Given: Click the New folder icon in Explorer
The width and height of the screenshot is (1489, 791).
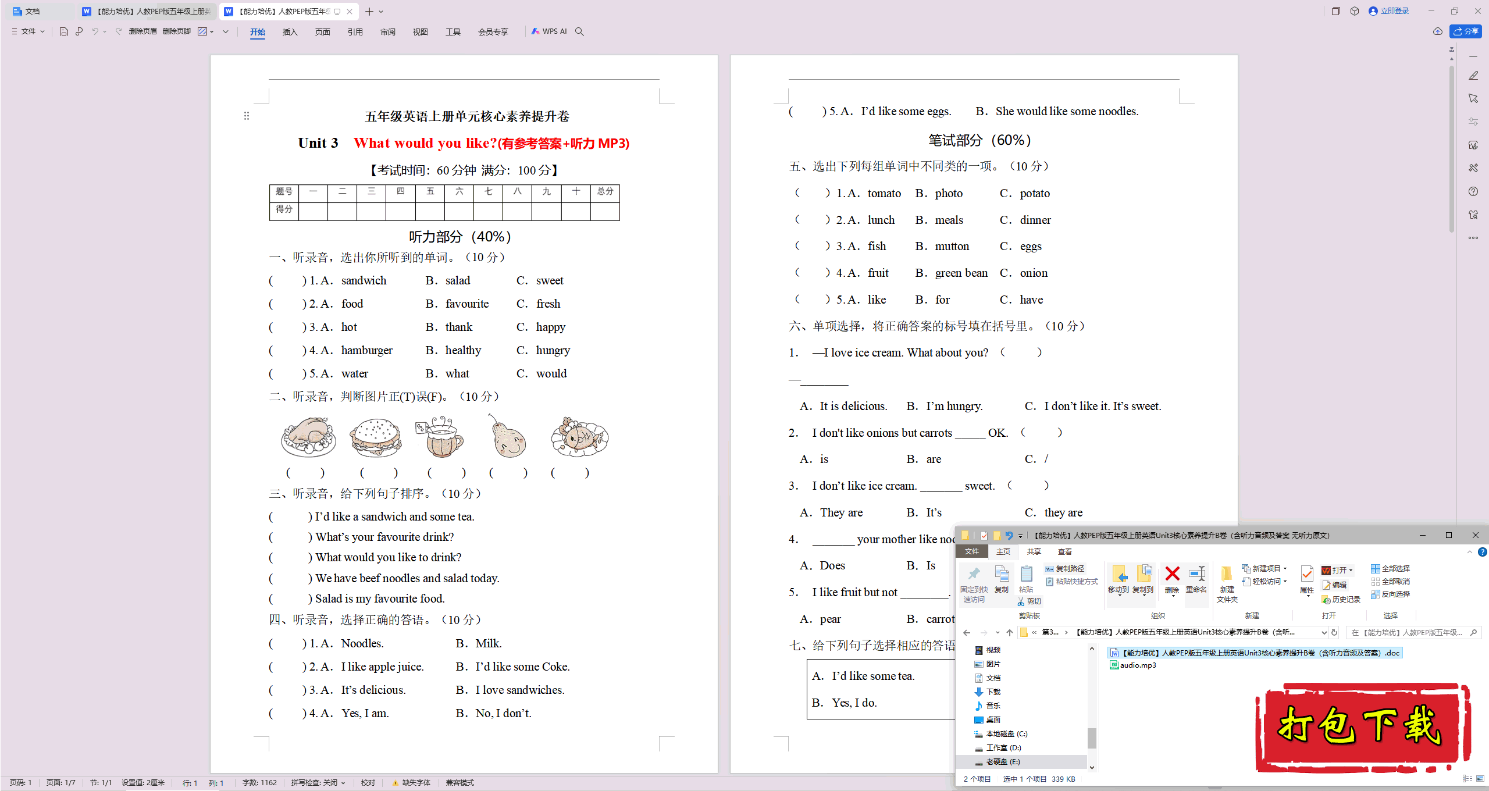Looking at the screenshot, I should [1227, 574].
